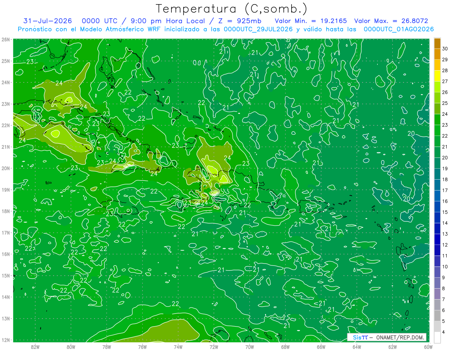Click the 14N latitude label
This screenshot has height=352, width=455.
point(5,297)
